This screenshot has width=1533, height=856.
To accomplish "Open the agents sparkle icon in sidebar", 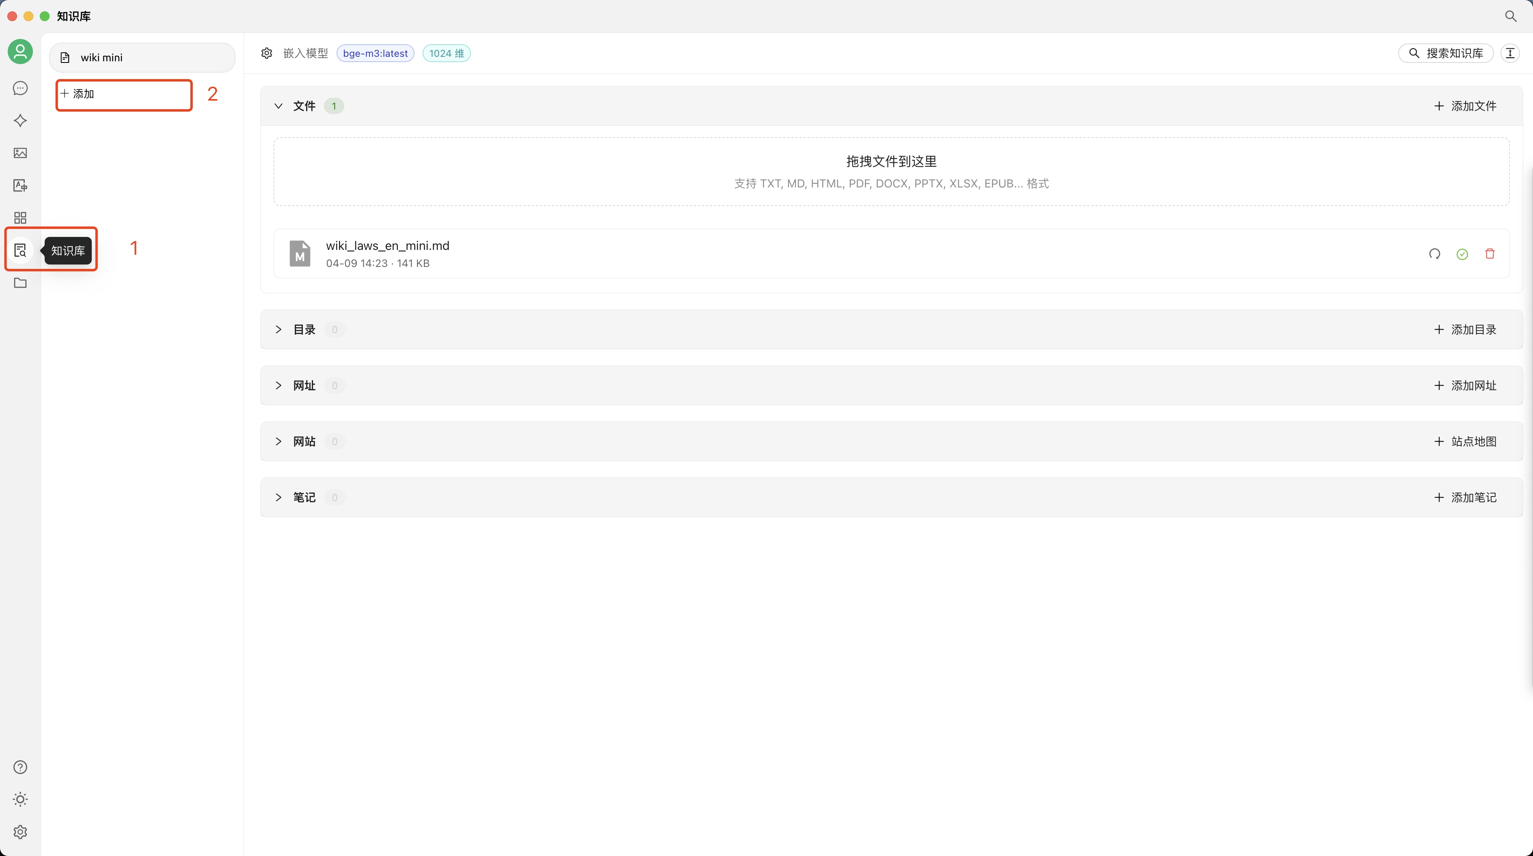I will [20, 121].
